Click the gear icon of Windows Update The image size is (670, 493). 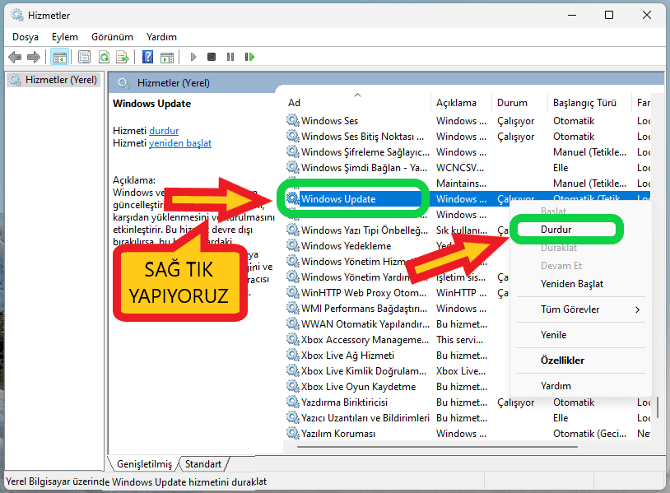click(293, 198)
